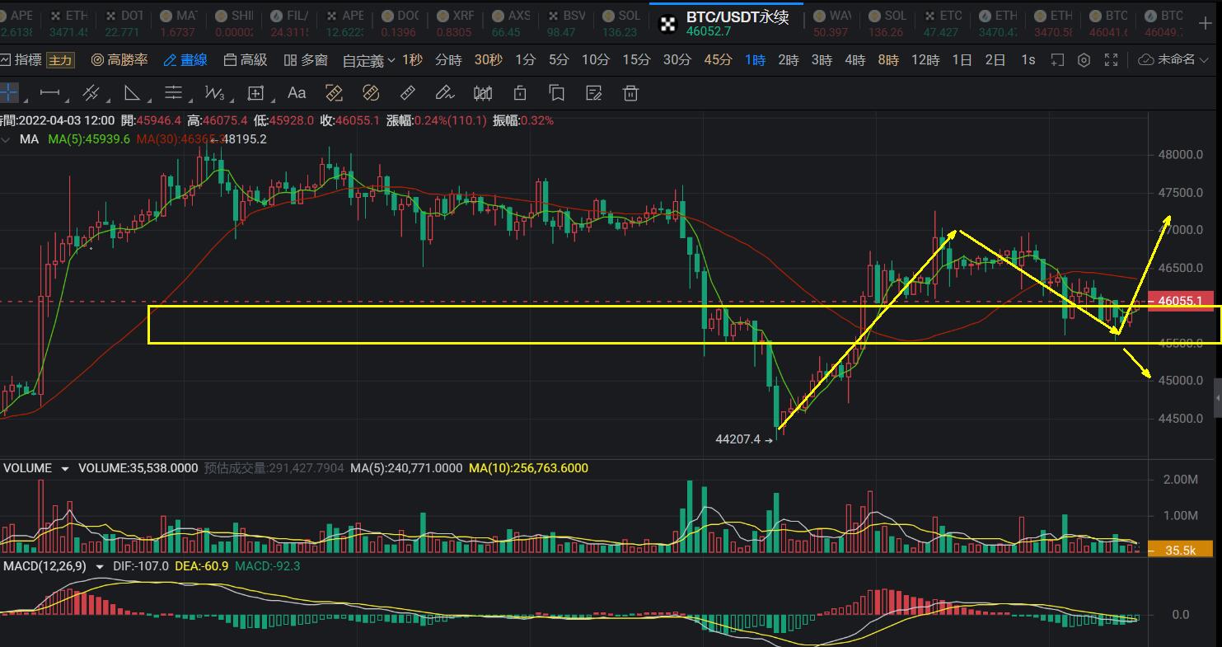Image resolution: width=1222 pixels, height=647 pixels.
Task: Select the plain ruler tool
Action: pos(407,93)
